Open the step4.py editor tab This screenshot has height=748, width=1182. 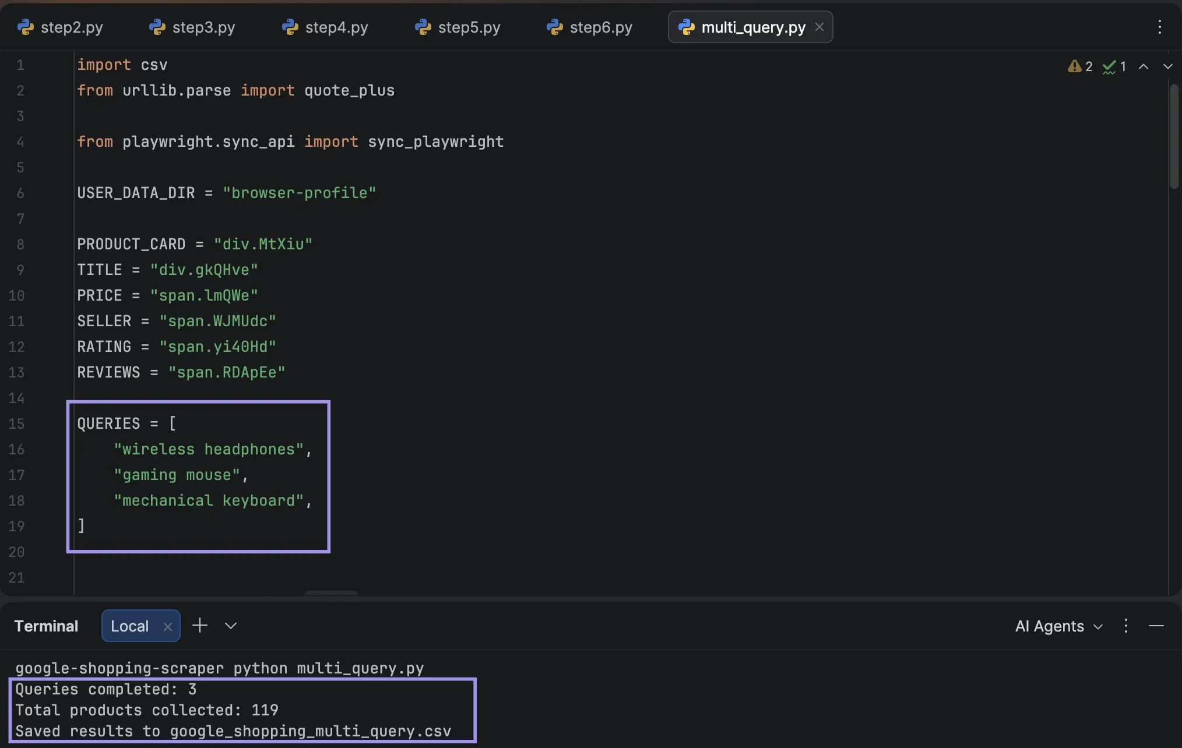[325, 27]
